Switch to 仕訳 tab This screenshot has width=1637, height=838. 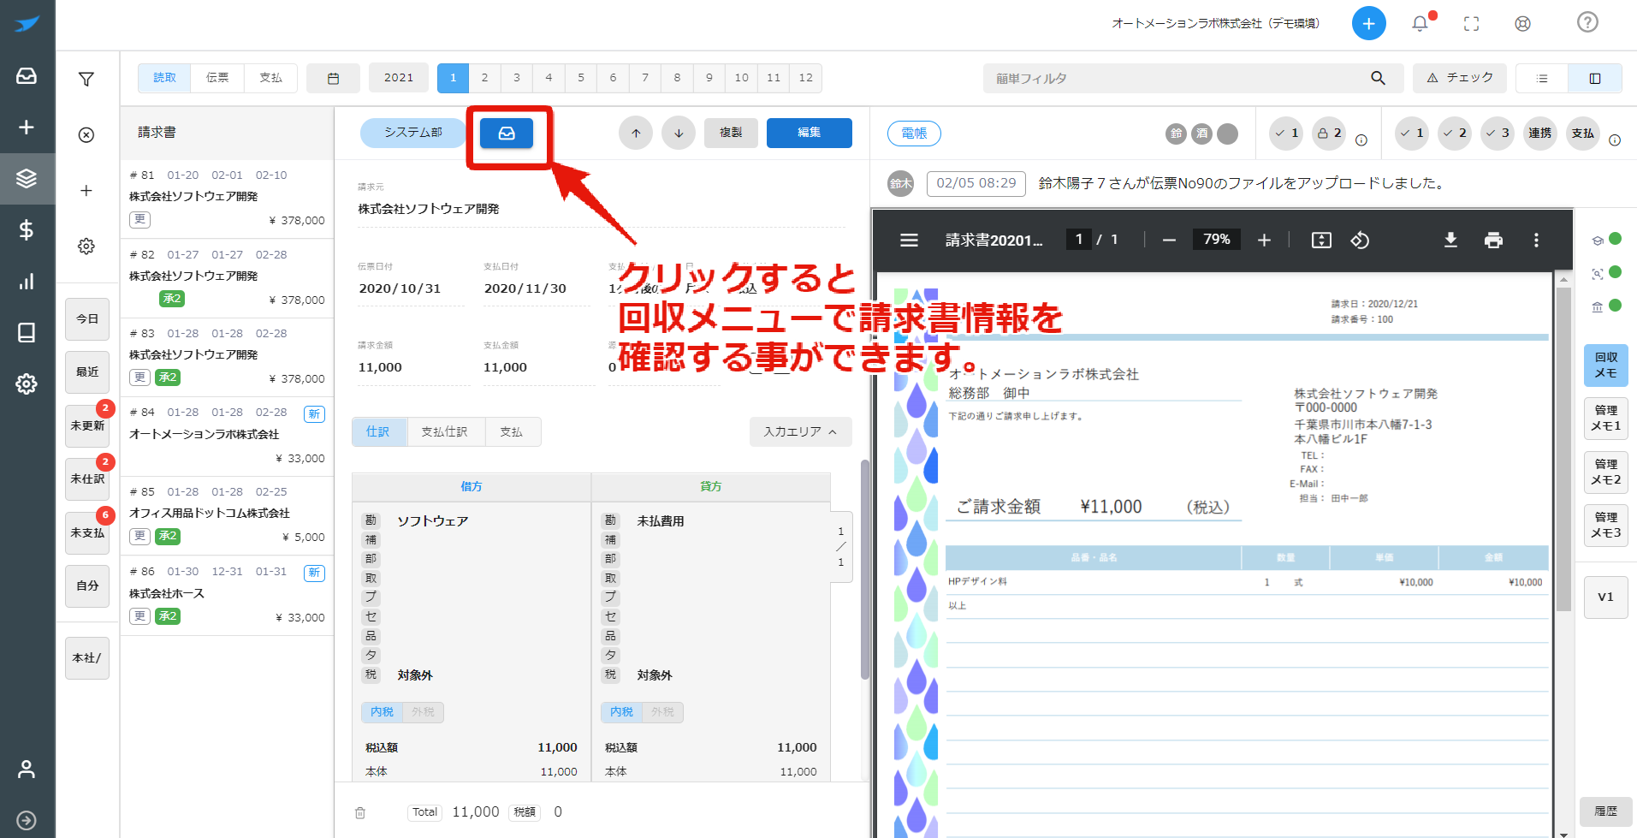click(378, 431)
